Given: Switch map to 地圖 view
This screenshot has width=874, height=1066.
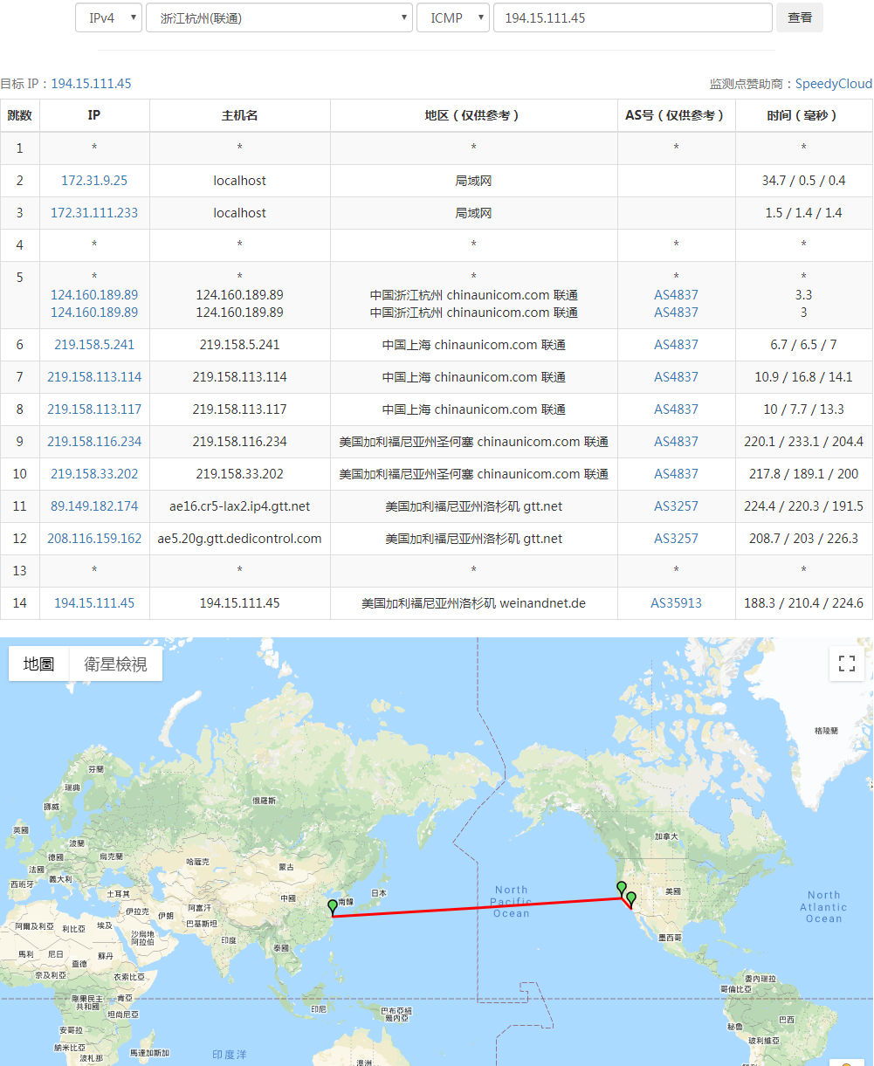Looking at the screenshot, I should pyautogui.click(x=39, y=664).
